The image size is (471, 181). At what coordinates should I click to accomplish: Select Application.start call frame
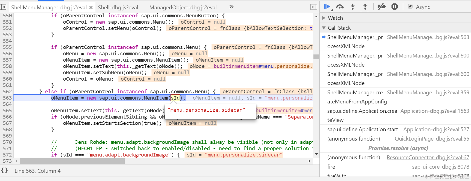coord(395,129)
